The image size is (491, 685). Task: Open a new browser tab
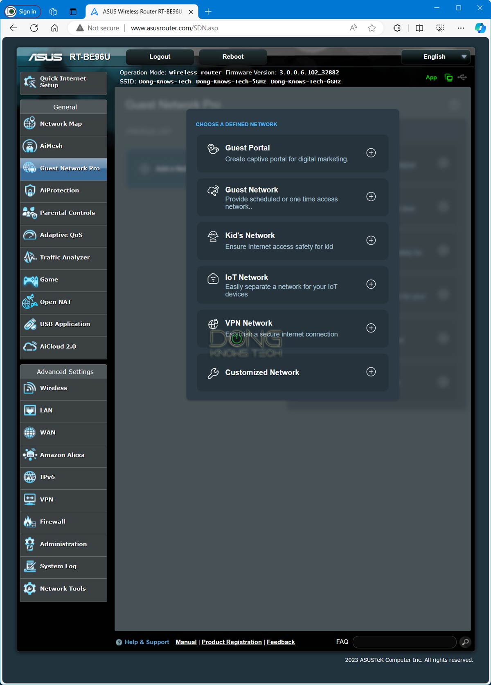pos(208,11)
